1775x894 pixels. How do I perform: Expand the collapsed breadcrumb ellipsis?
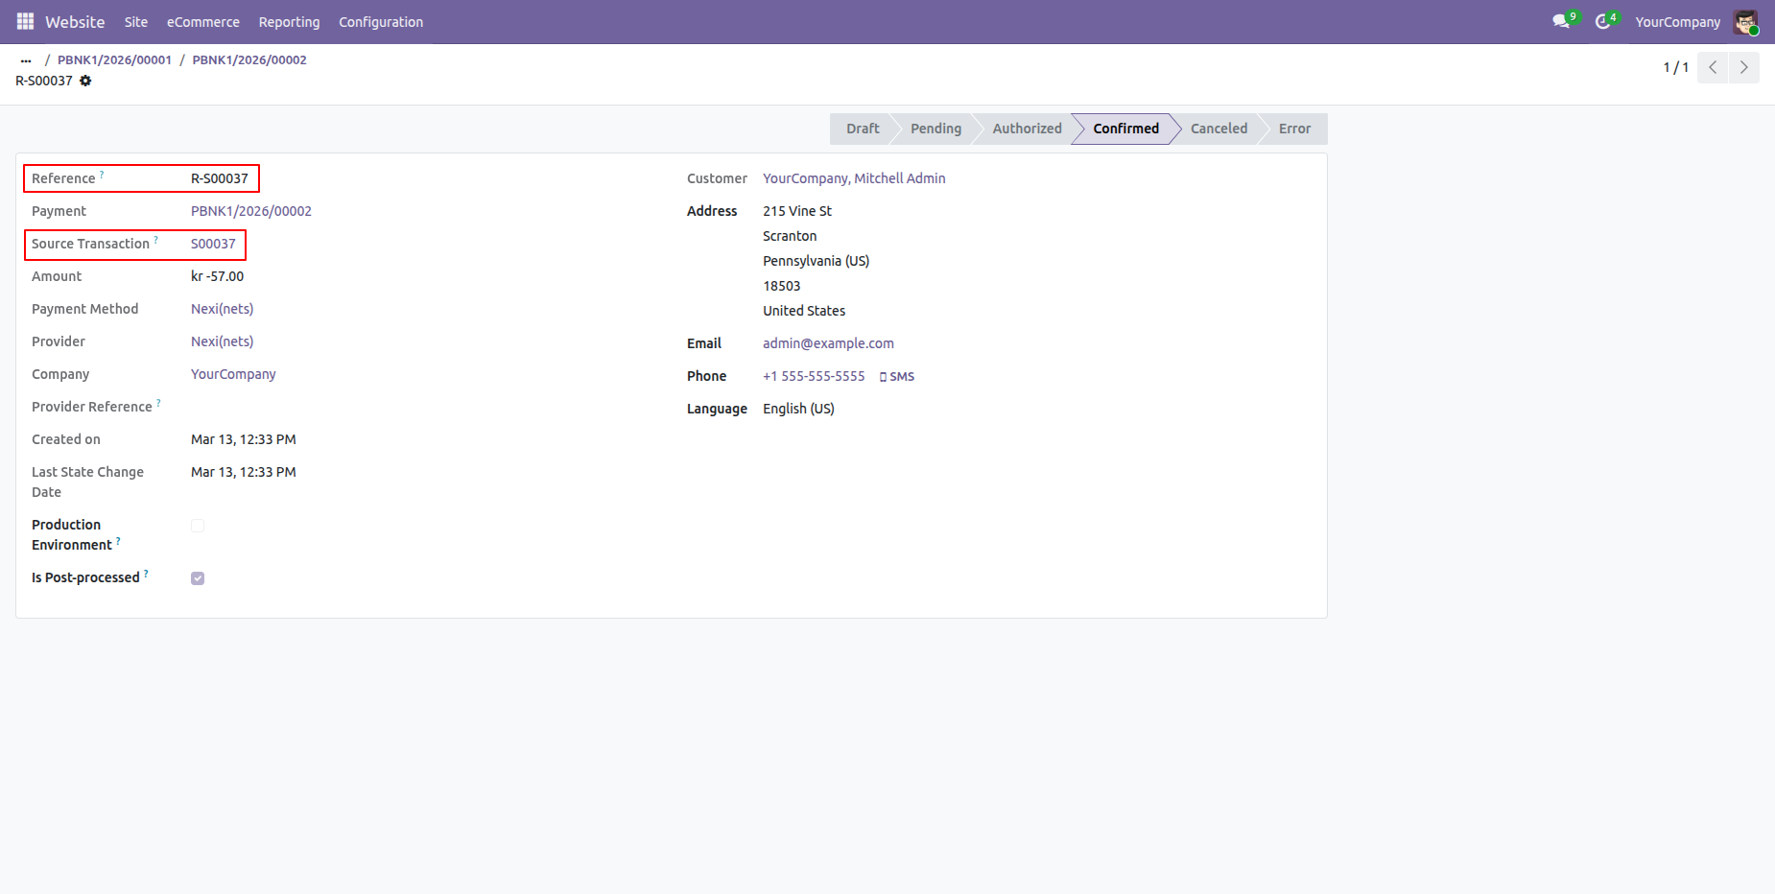[x=26, y=59]
